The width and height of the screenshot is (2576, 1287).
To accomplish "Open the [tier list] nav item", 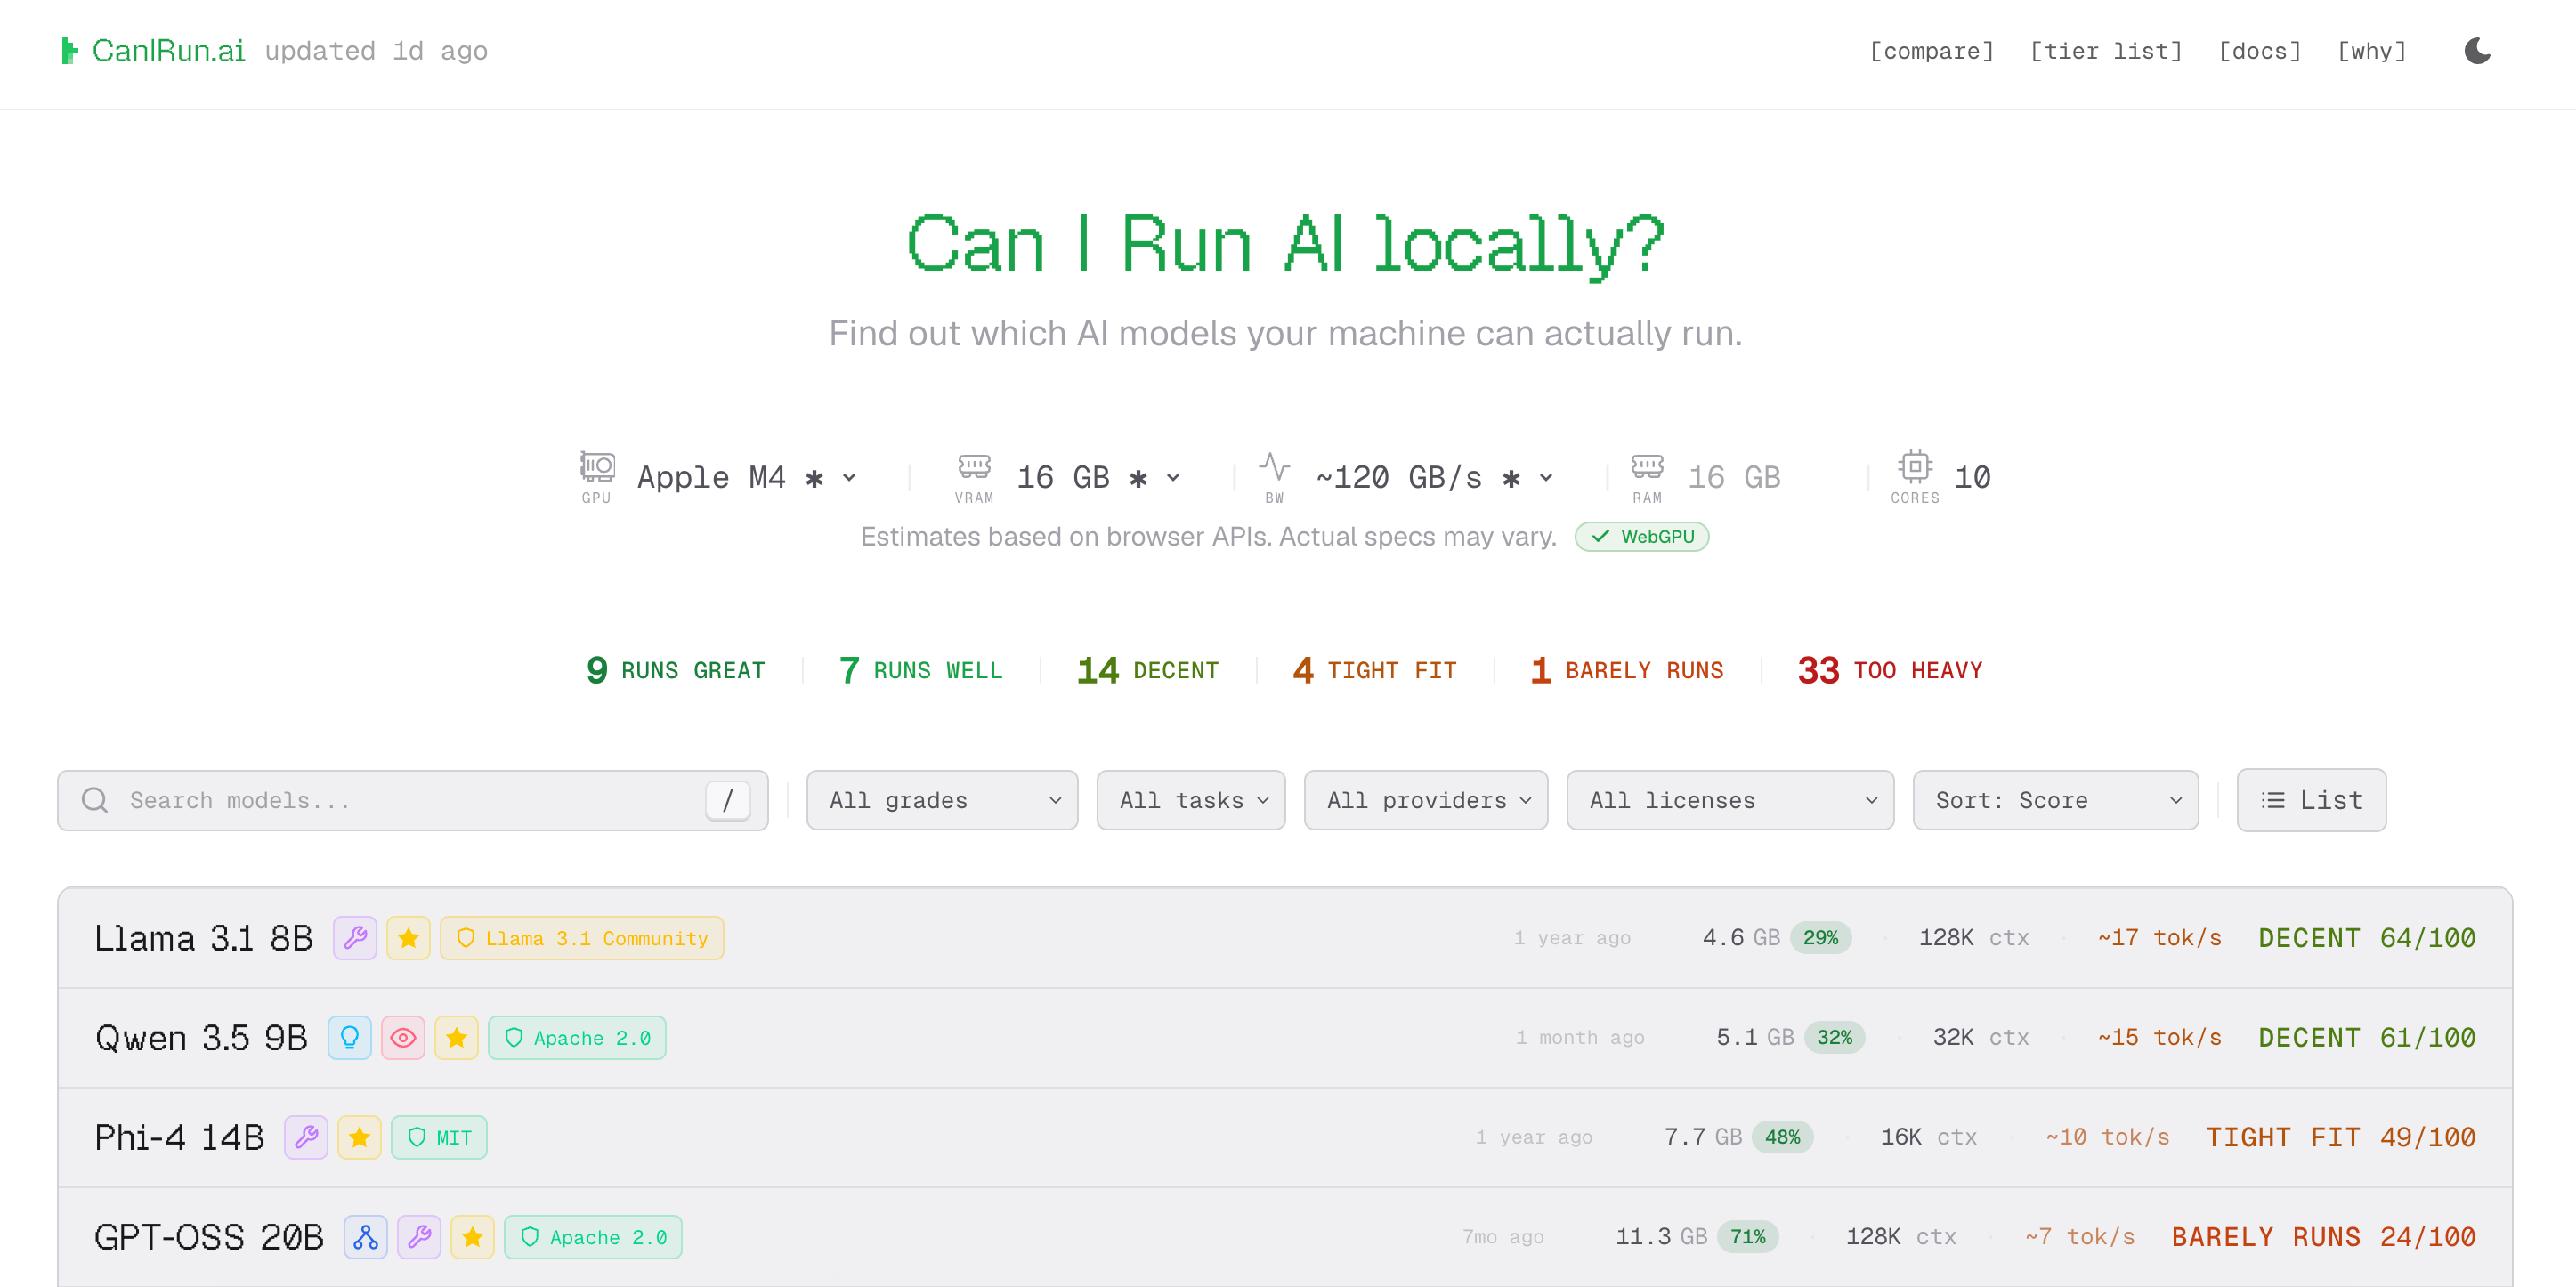I will (x=2106, y=51).
